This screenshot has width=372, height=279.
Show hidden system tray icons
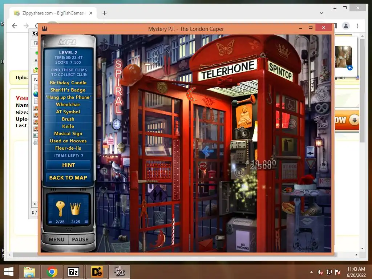(311, 272)
